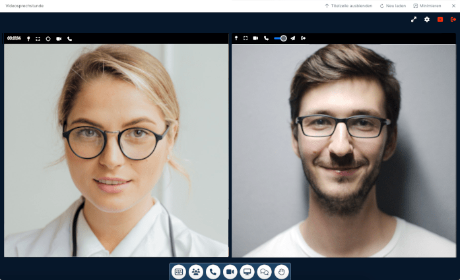Click the phone icon on the doctor's tile

[x=69, y=39]
